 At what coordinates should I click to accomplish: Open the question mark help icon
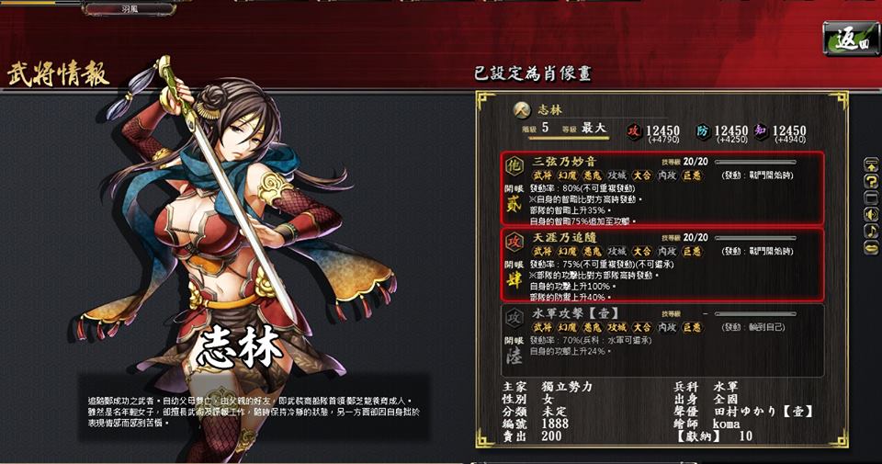(871, 182)
